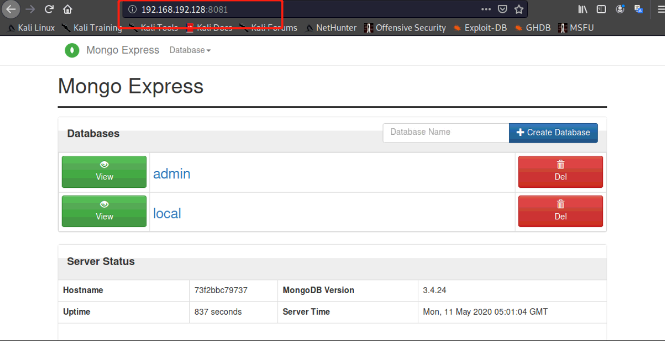Image resolution: width=665 pixels, height=341 pixels.
Task: Open the admin database link
Action: 172,174
